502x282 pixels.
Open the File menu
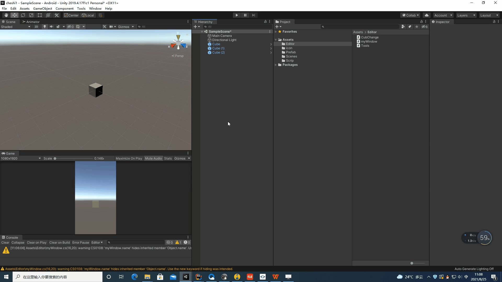coord(4,8)
